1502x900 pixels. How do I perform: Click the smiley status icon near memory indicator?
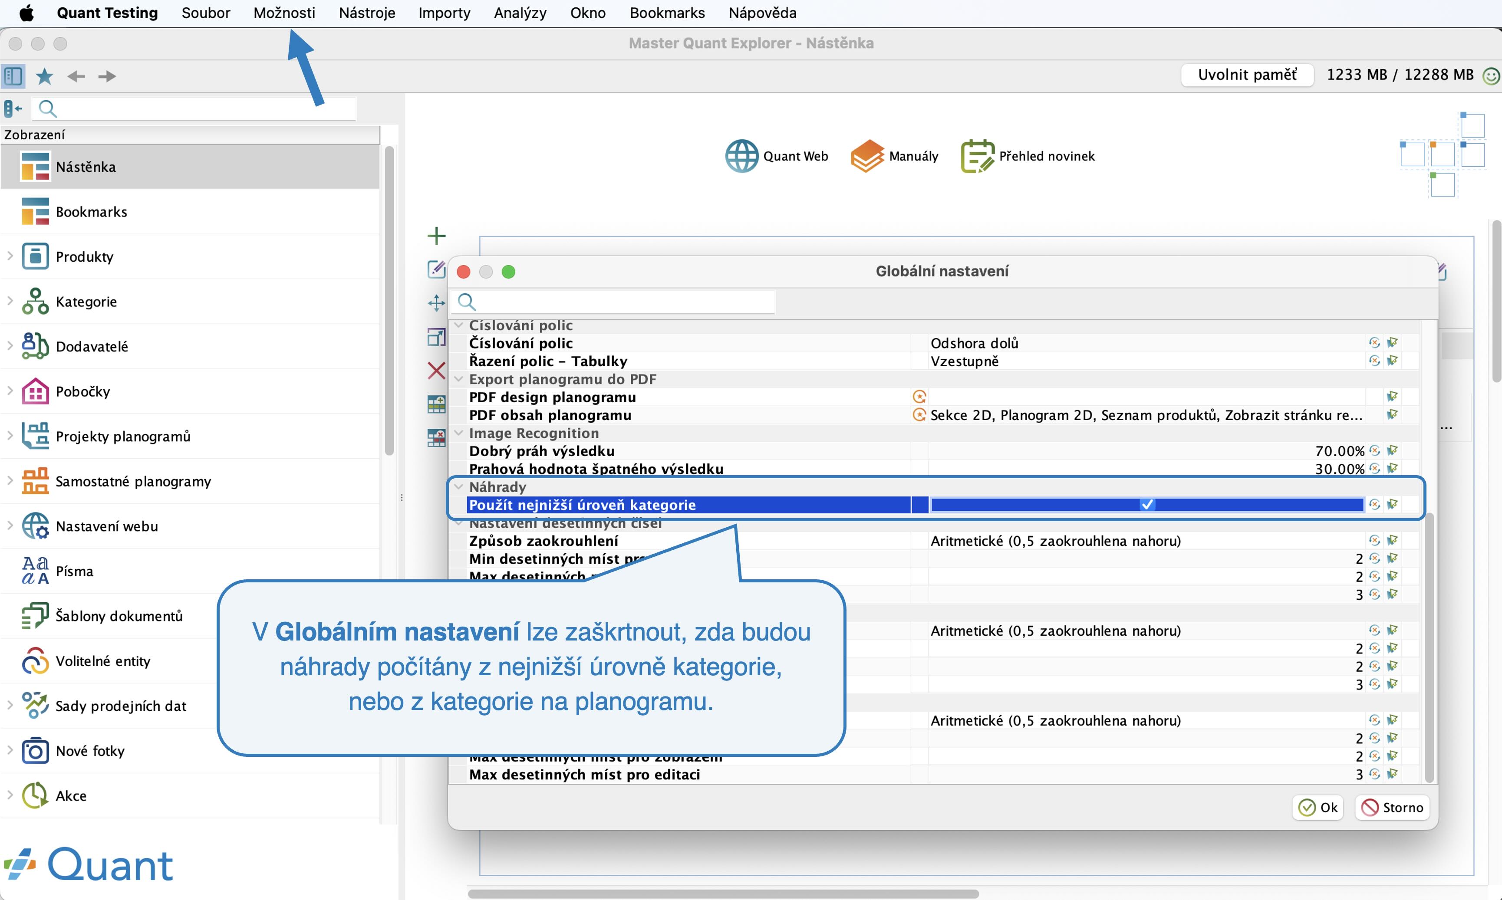click(x=1490, y=76)
